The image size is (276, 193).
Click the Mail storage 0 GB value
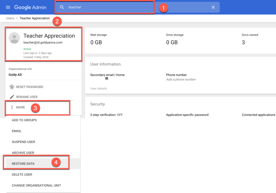tap(96, 42)
